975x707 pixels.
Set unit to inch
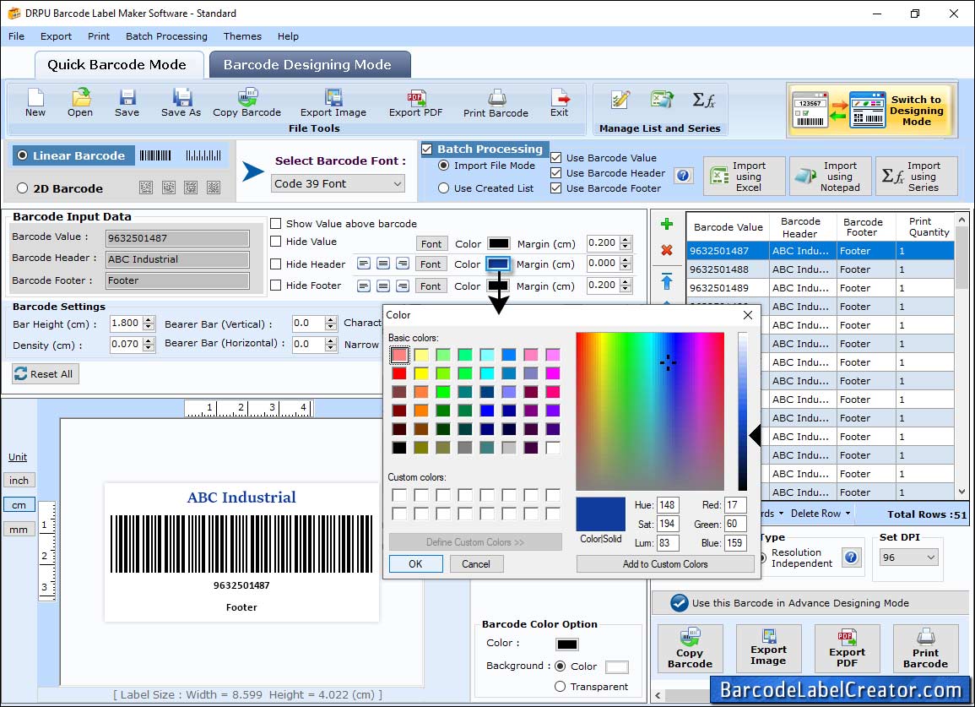pyautogui.click(x=19, y=481)
